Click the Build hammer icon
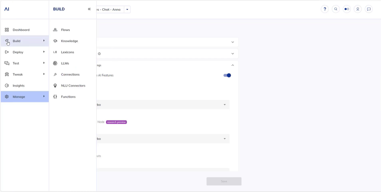This screenshot has width=381, height=192. [7, 41]
